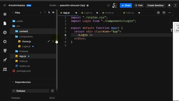
Task: Click the context folder name input
Action: 35,31
